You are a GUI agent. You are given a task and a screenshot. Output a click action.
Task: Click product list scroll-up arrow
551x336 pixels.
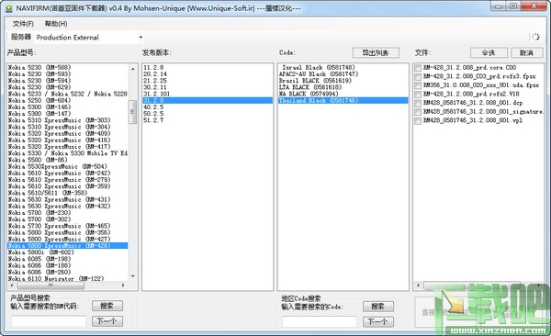[x=132, y=69]
